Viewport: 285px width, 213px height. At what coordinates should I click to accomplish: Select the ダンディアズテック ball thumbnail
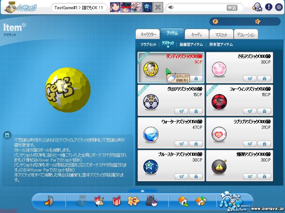[151, 69]
